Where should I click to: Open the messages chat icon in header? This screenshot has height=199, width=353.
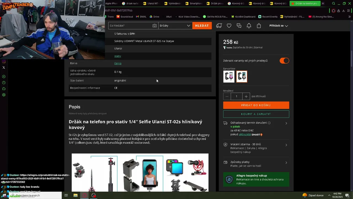coord(239,26)
